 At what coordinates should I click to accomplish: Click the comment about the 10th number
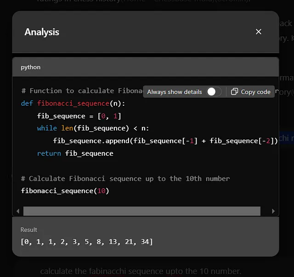click(125, 178)
